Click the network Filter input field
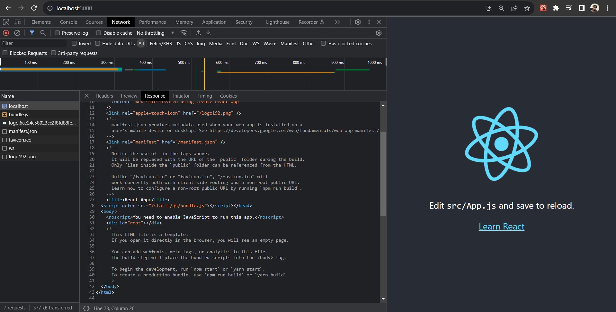Viewport: 616px width, 312px height. click(33, 43)
